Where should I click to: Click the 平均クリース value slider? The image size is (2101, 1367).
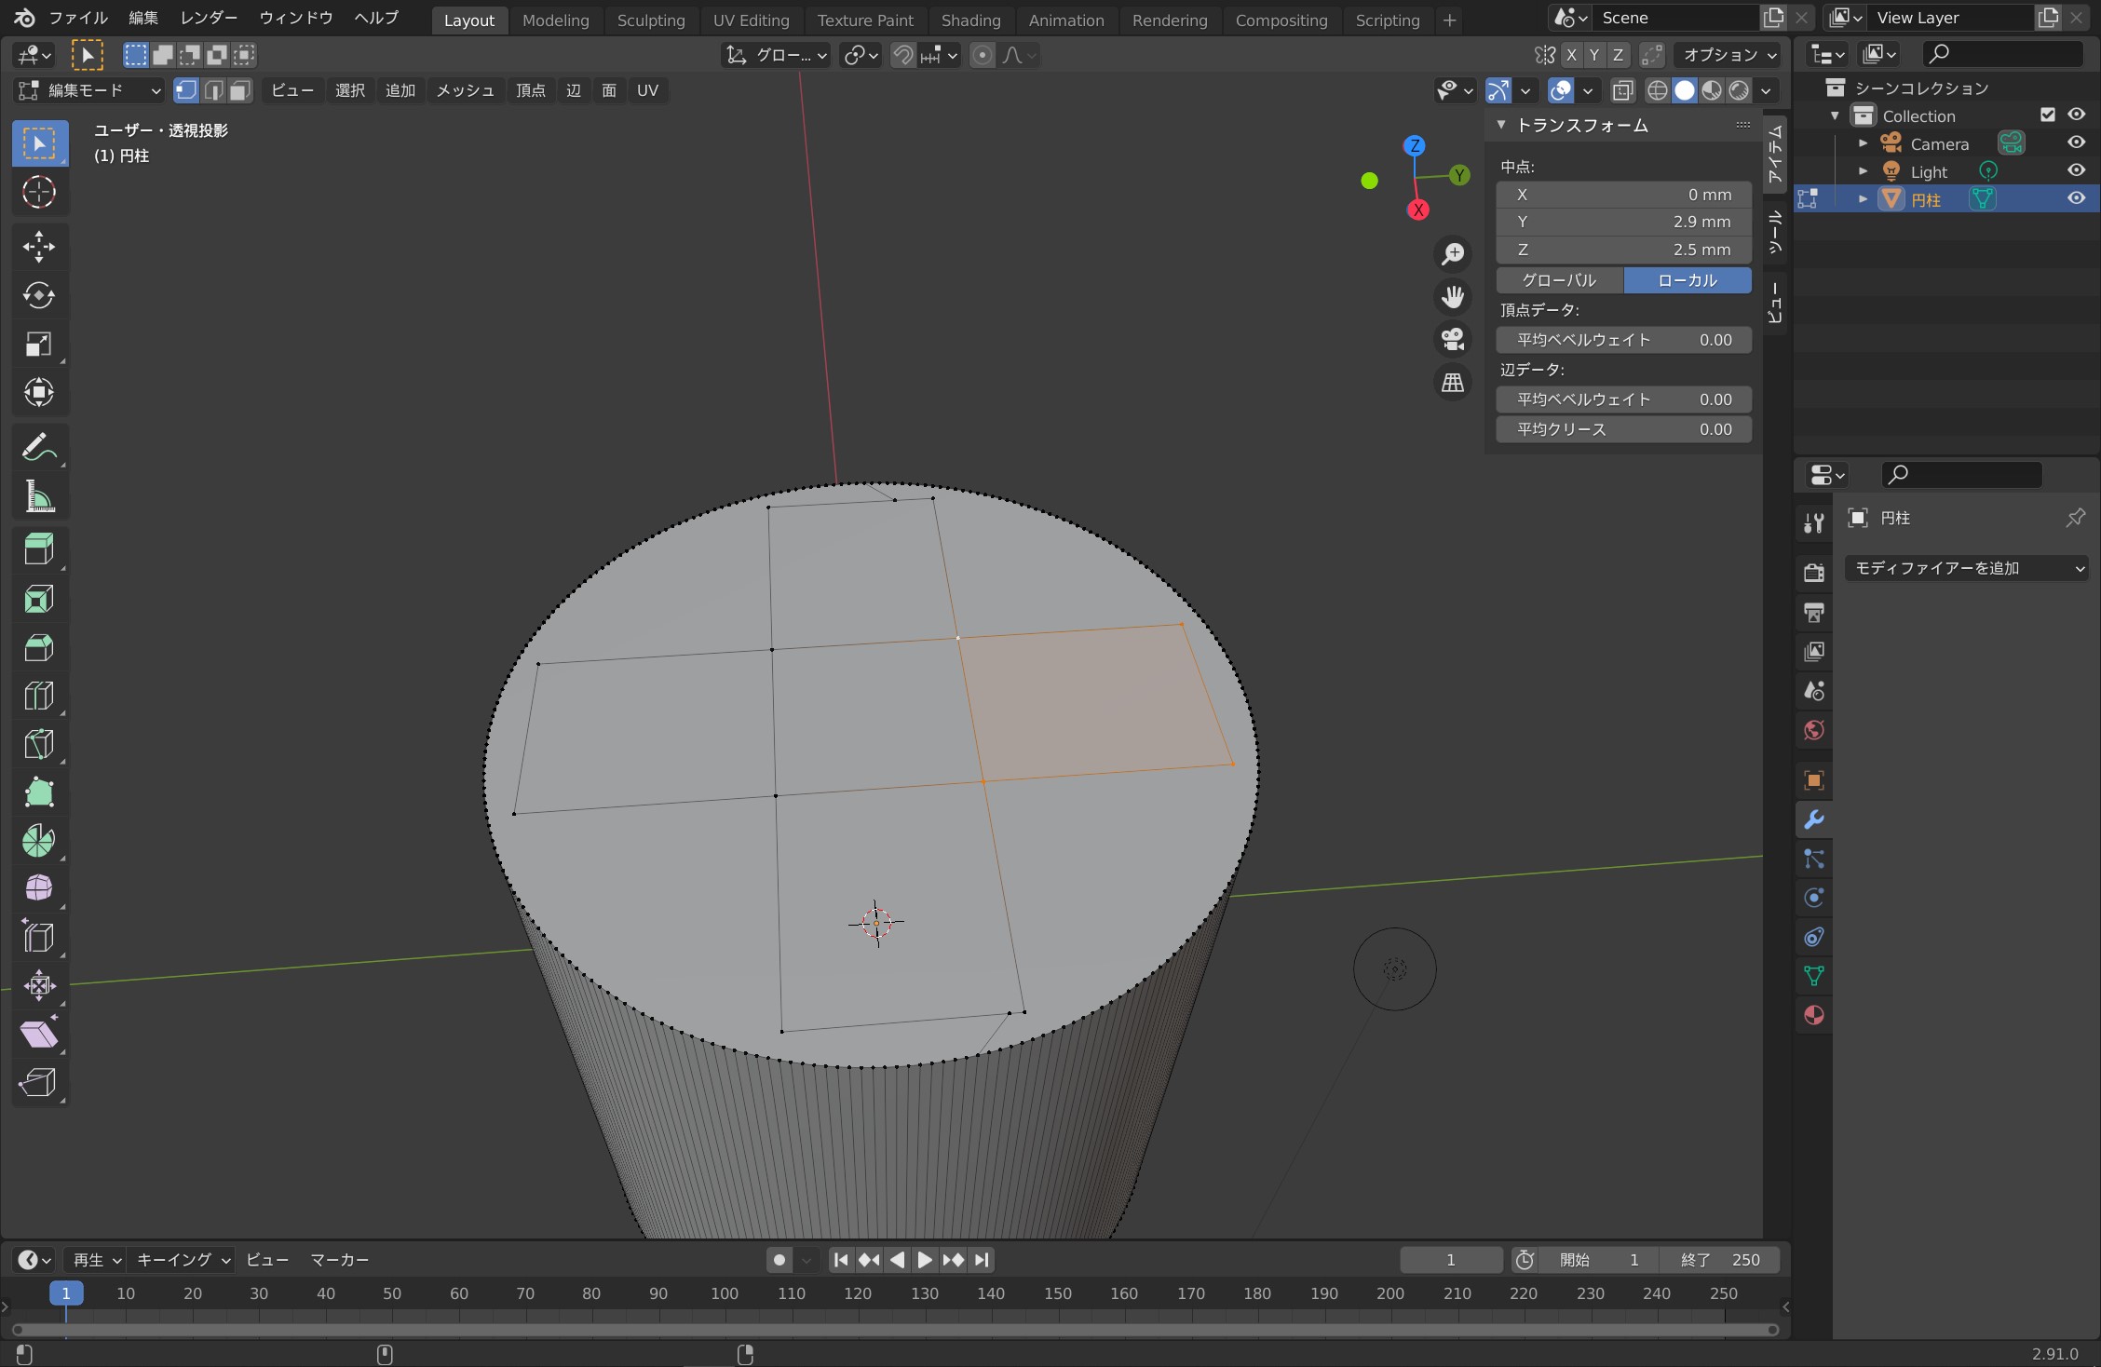point(1623,429)
